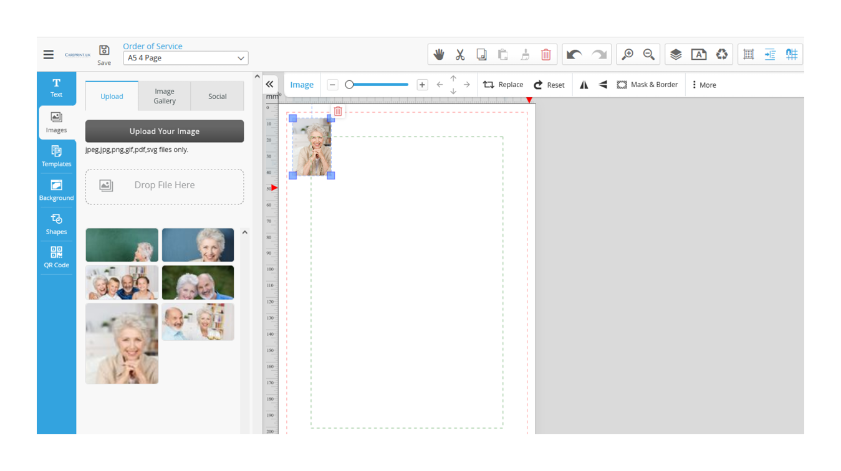Image resolution: width=841 pixels, height=471 pixels.
Task: Click the Upload Your Image button
Action: 165,131
